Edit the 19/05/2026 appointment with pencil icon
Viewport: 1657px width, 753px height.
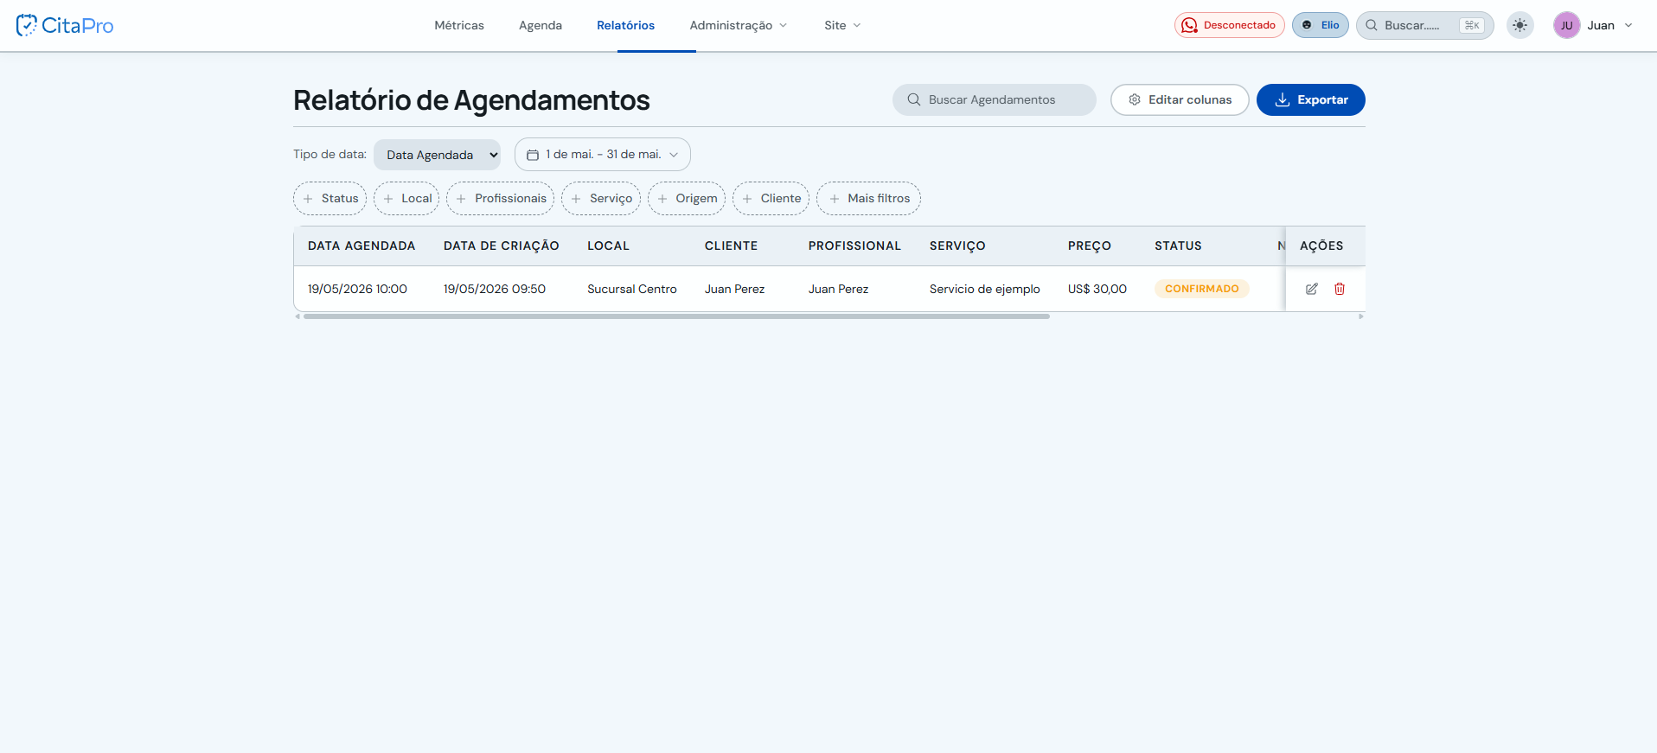coord(1311,289)
